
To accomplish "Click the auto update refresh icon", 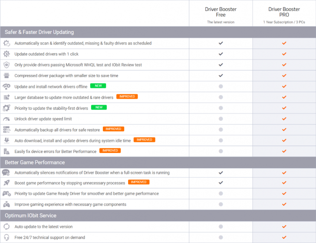I will point(7,226).
